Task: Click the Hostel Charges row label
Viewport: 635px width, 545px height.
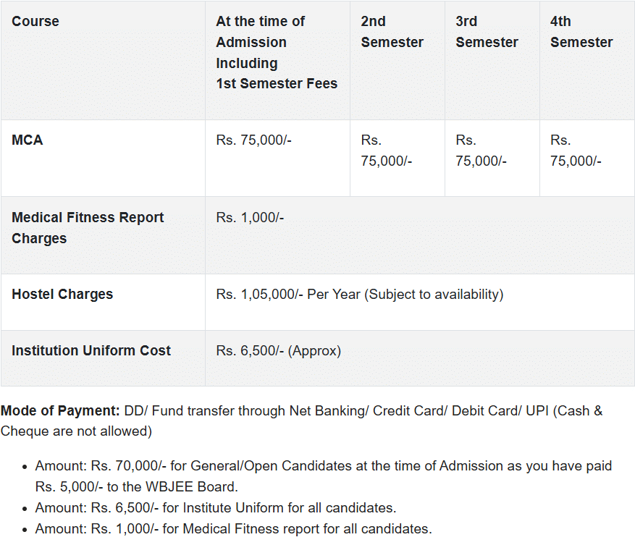Action: coord(62,295)
